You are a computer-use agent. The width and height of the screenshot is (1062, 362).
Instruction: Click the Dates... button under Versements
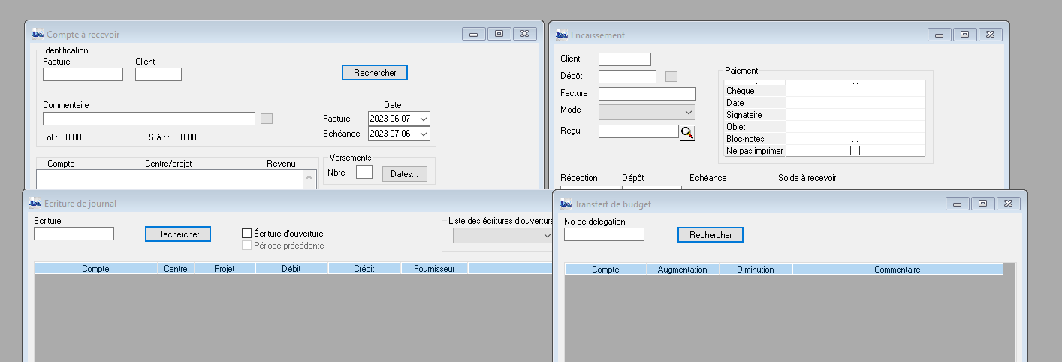click(404, 173)
